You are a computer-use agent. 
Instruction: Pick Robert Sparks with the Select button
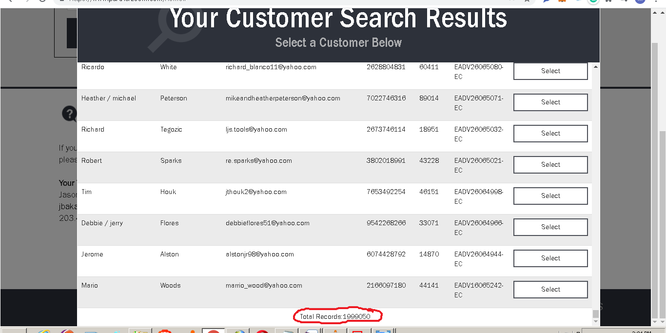coord(550,165)
